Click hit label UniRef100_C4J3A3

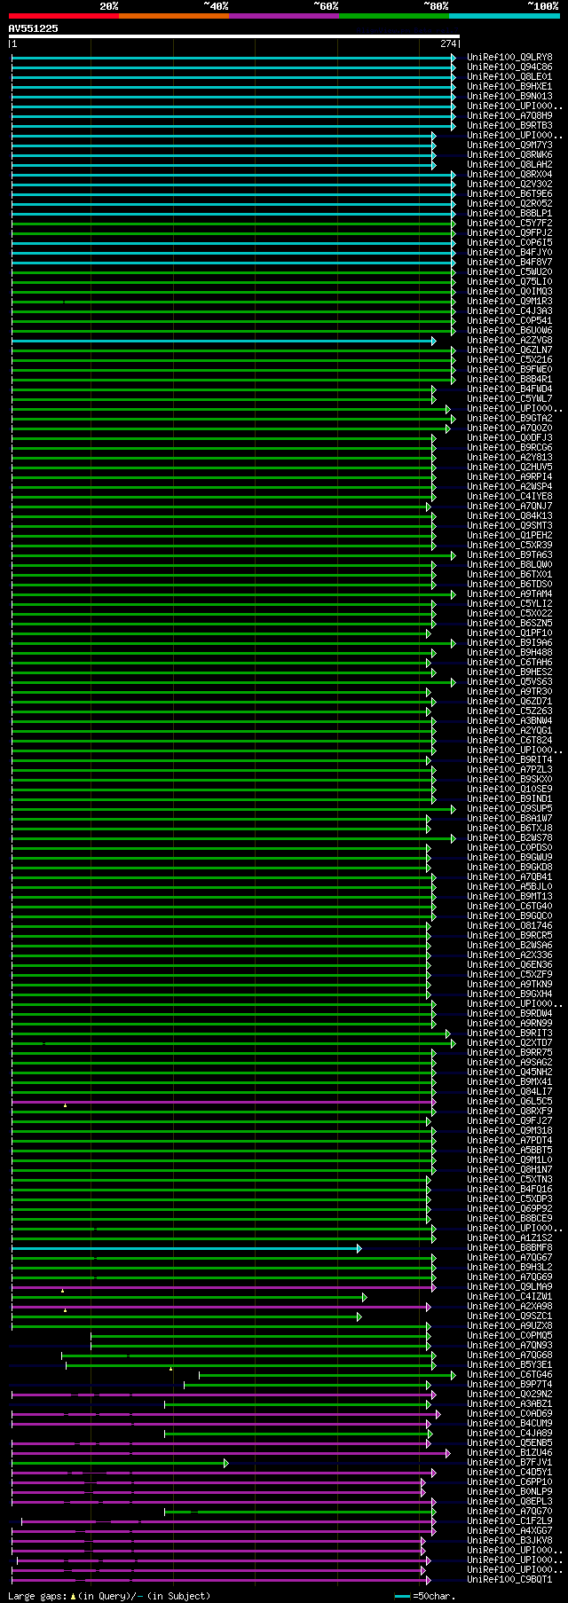click(x=509, y=310)
